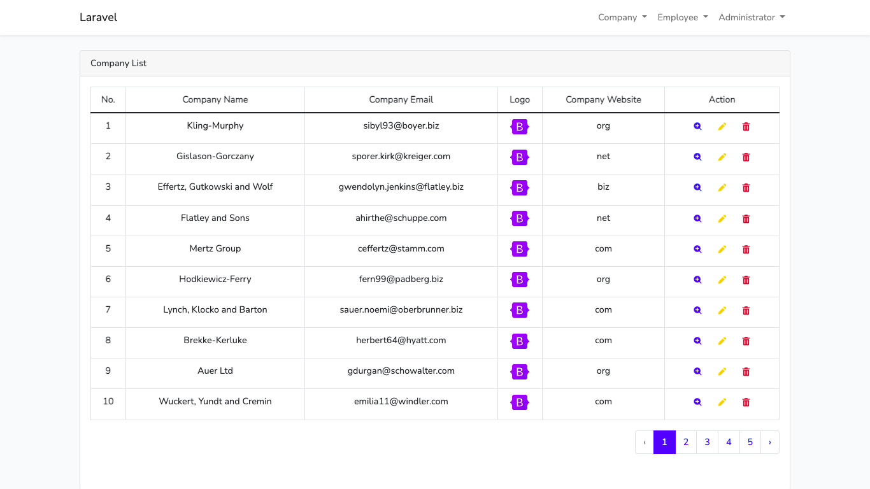Edit the Kling-Murphy row
The height and width of the screenshot is (489, 870).
coord(722,127)
